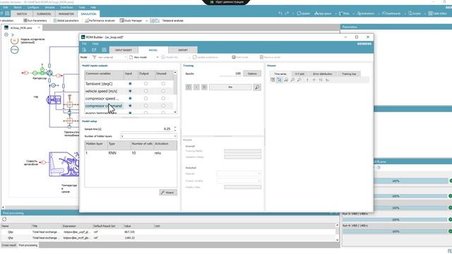Click the pause training icon
The image size is (452, 254).
196,87
